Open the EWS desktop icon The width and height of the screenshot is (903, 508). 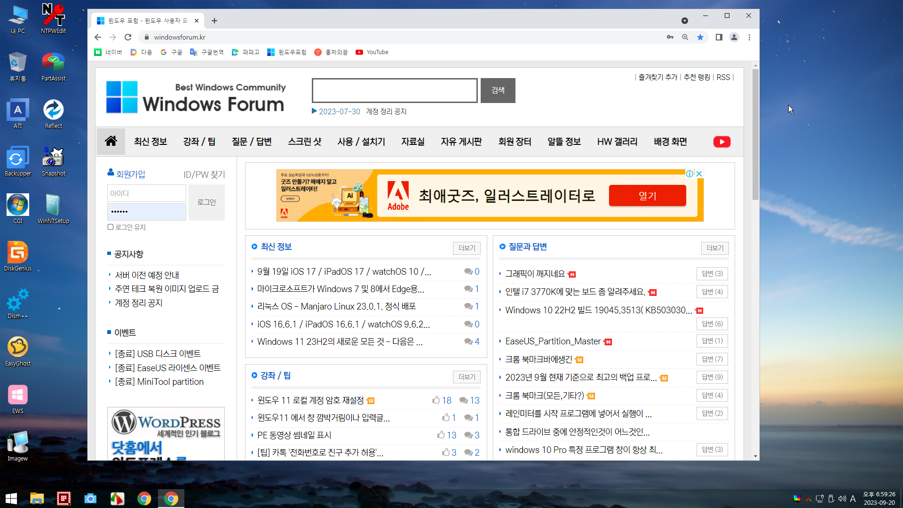point(18,399)
